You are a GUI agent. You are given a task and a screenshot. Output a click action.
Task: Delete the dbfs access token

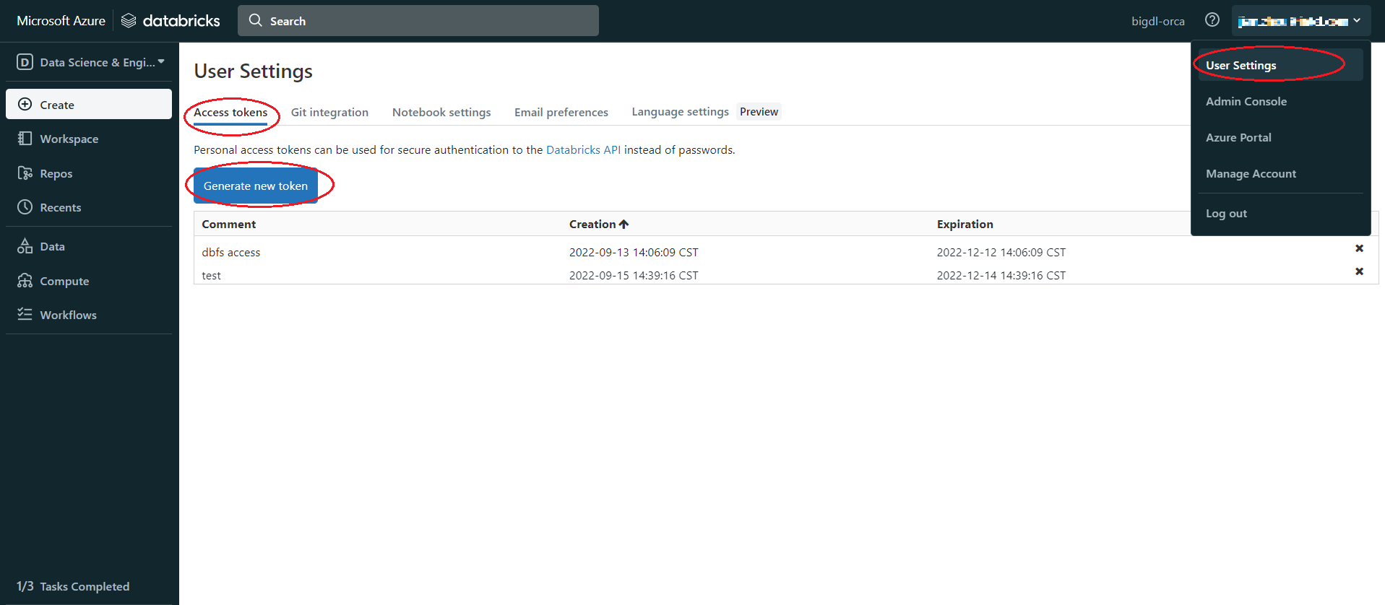(1358, 248)
